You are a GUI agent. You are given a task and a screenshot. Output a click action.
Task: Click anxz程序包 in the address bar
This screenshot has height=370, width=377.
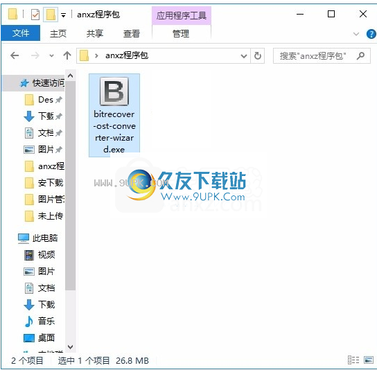127,55
